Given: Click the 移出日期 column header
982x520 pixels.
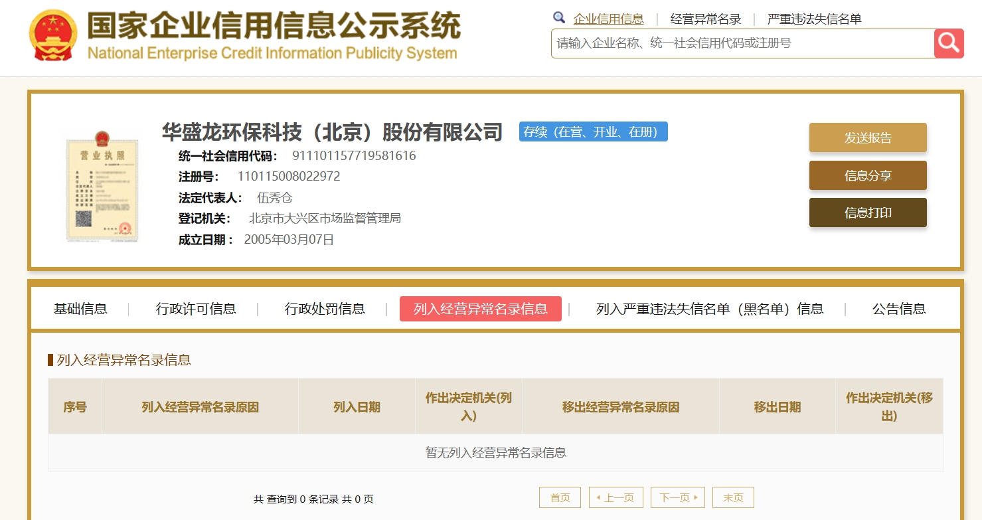Looking at the screenshot, I should point(777,407).
